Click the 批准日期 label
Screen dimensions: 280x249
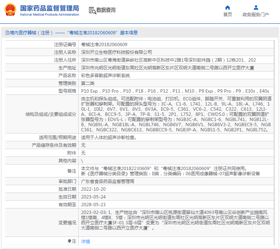(x=67, y=189)
